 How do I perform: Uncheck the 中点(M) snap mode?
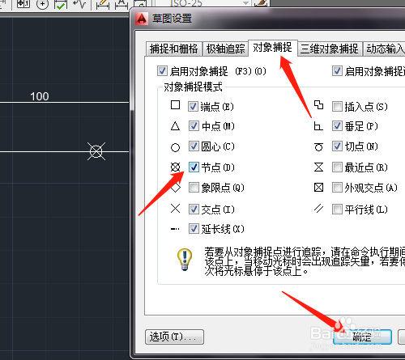194,126
